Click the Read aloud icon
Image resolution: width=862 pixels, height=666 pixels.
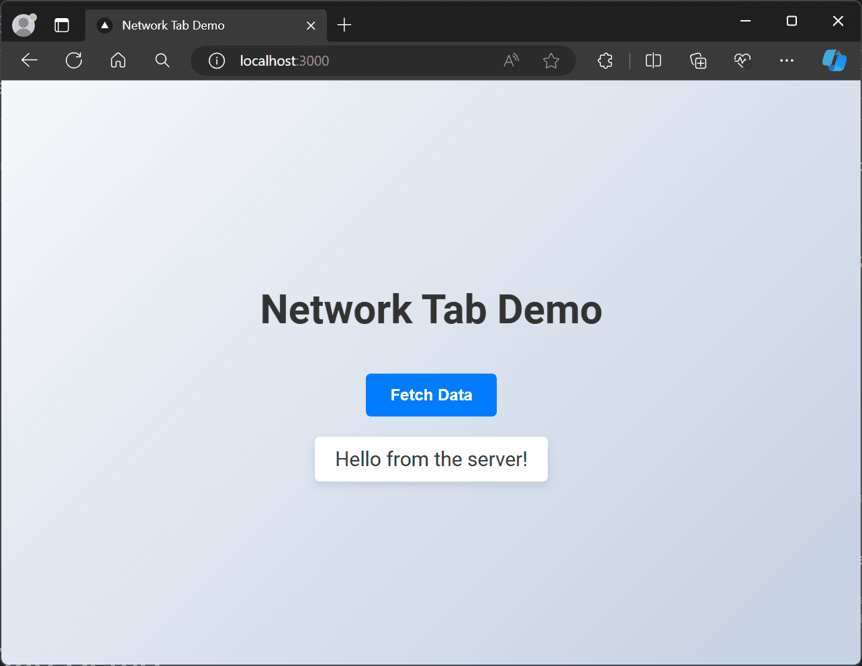(x=511, y=60)
